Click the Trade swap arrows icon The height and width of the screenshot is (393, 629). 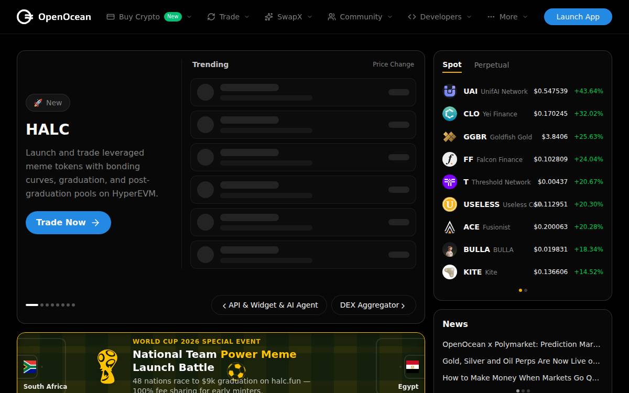(211, 17)
